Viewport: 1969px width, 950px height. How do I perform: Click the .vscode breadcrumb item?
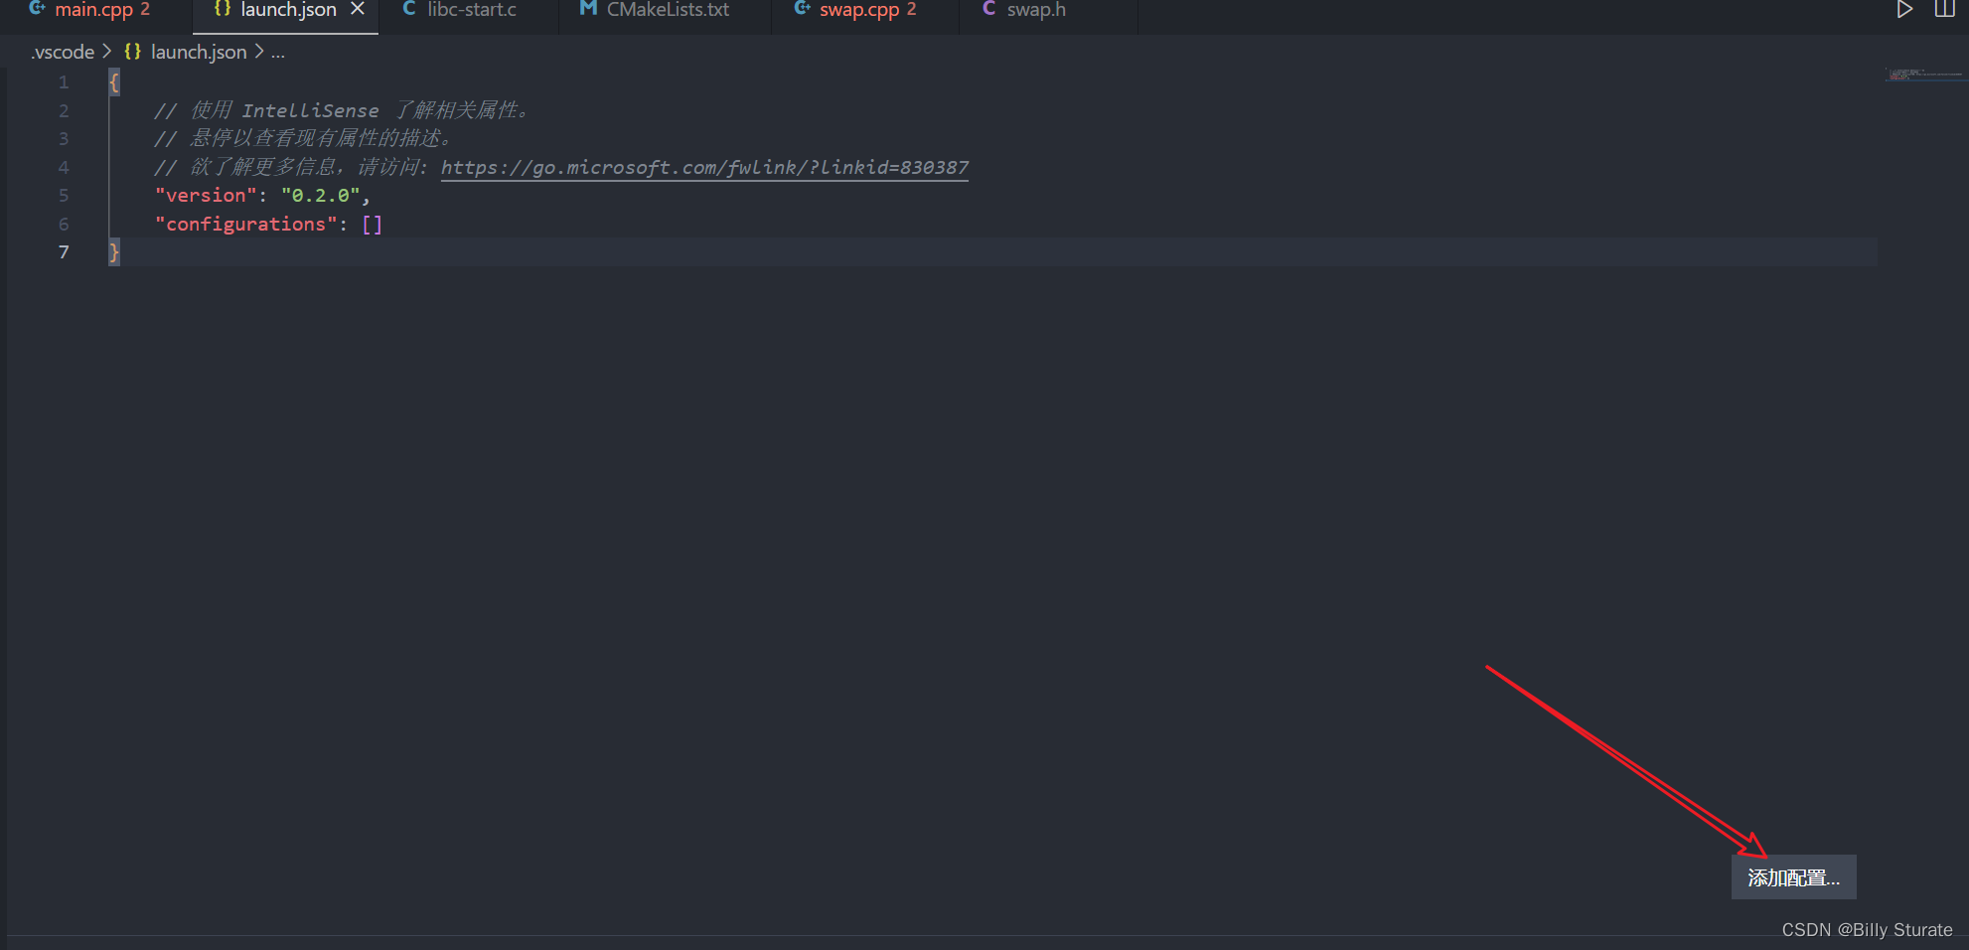[62, 51]
